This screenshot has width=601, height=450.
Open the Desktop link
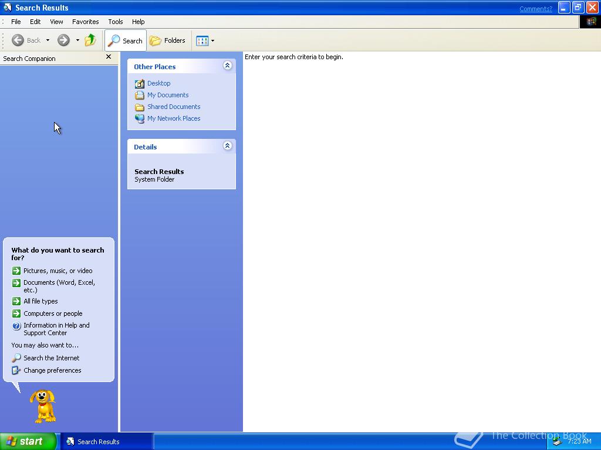(x=158, y=83)
